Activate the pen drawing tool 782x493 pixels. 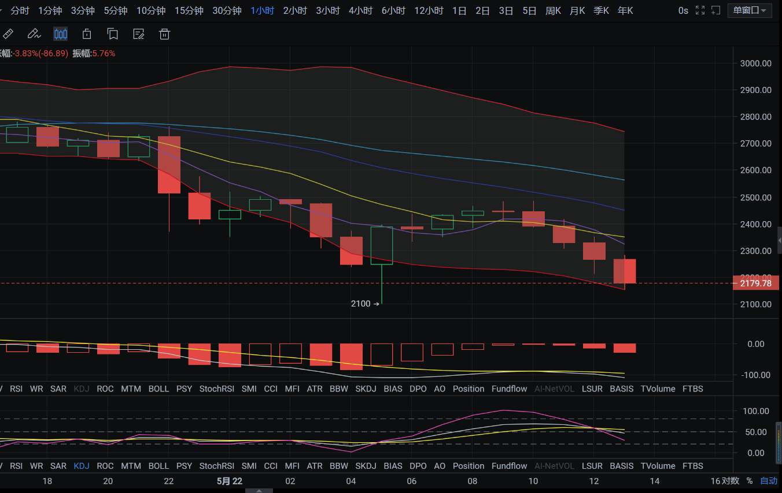(x=34, y=34)
